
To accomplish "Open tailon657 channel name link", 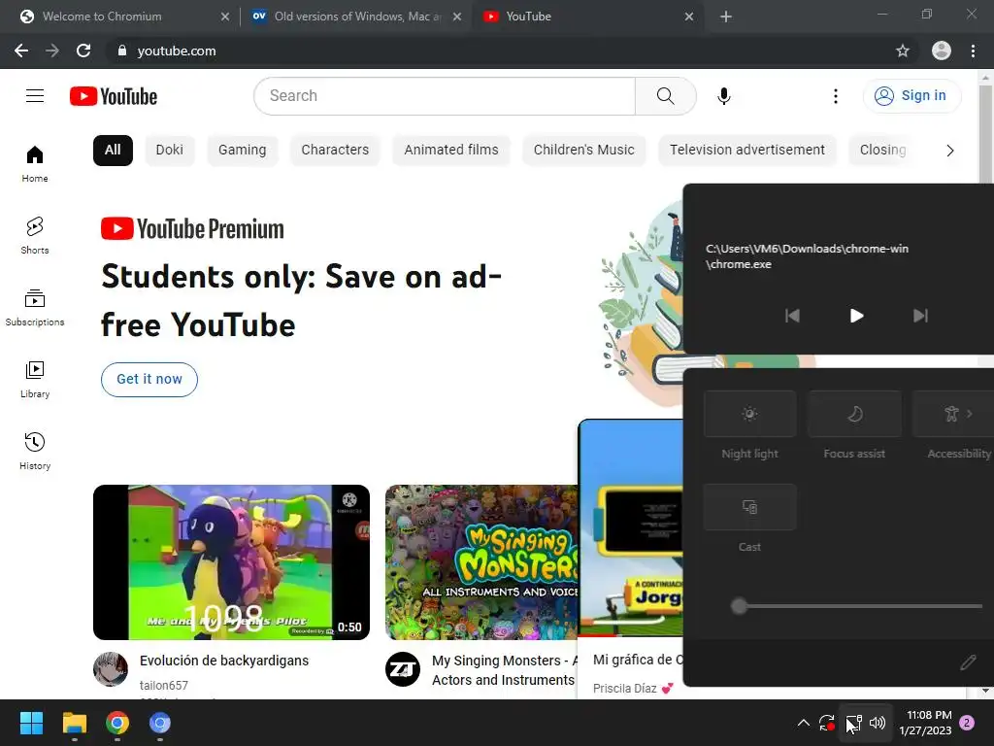I will [x=163, y=685].
